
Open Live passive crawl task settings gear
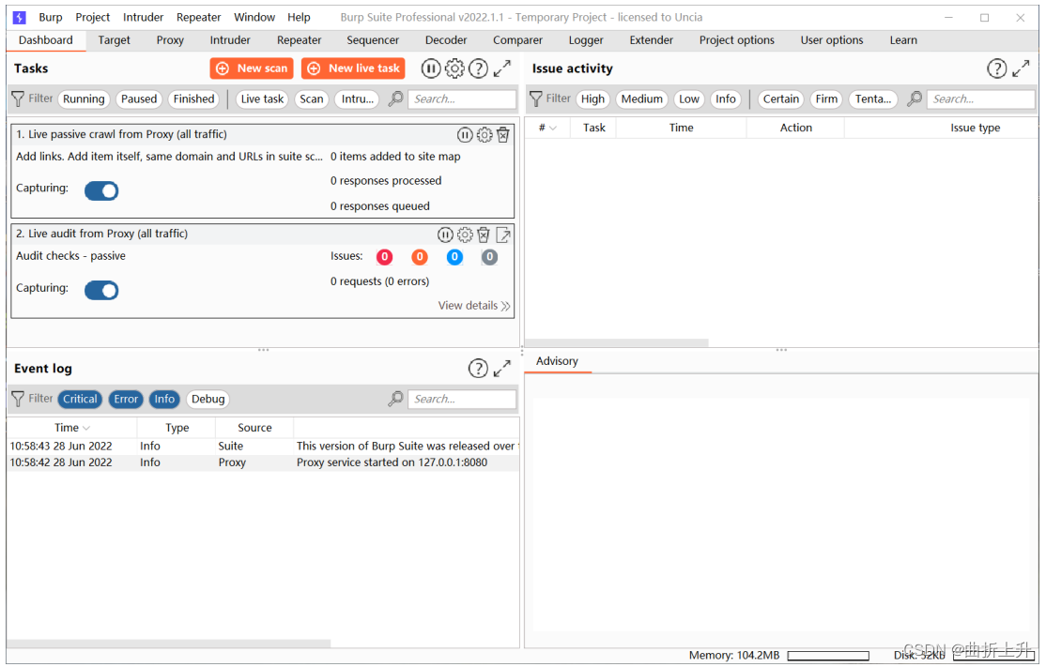pos(485,134)
